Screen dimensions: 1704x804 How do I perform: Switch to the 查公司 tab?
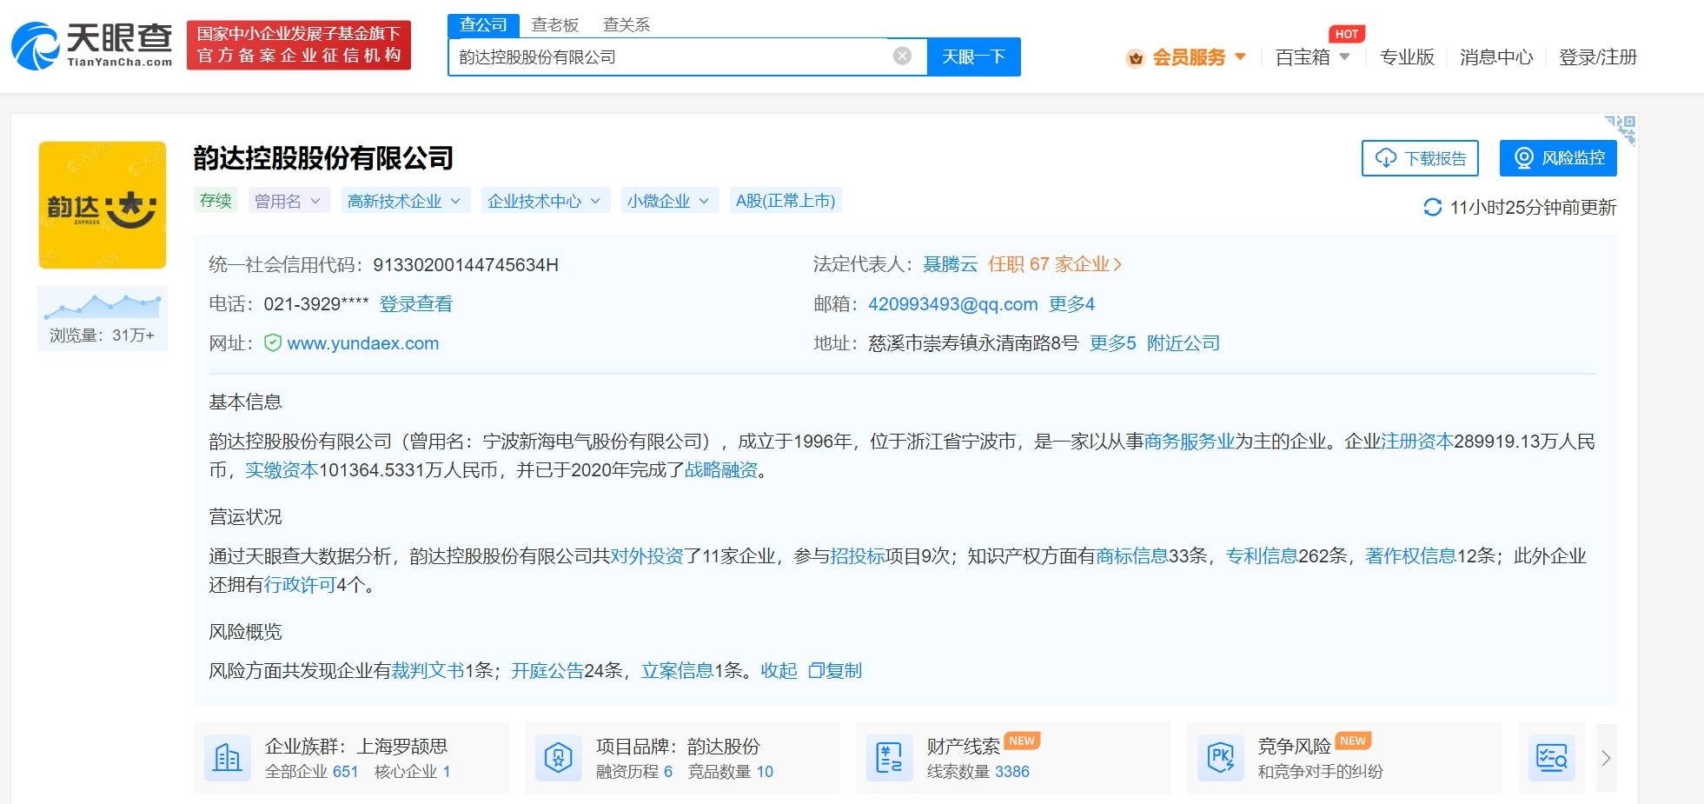[483, 25]
